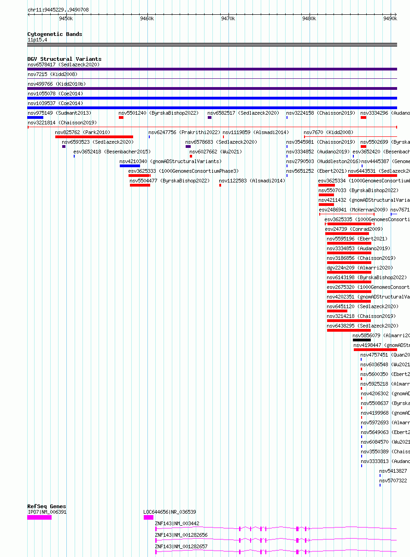The height and width of the screenshot is (557, 410).
Task: Click the nsv6143198 ByrskaBishop2022 label
Action: click(x=367, y=277)
